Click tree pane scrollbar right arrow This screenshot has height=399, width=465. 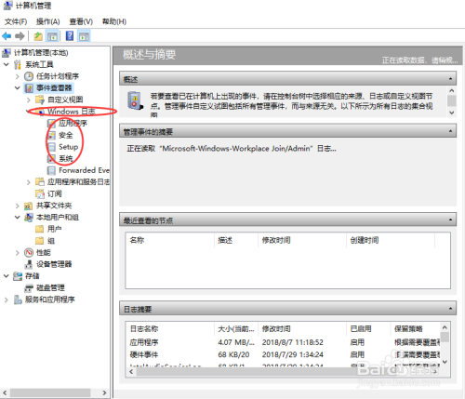tap(104, 392)
